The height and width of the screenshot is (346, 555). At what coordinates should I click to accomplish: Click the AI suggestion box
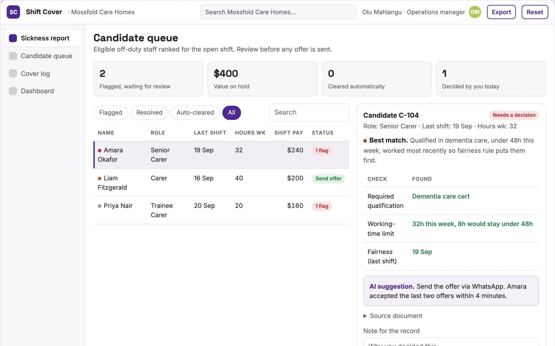click(x=451, y=291)
